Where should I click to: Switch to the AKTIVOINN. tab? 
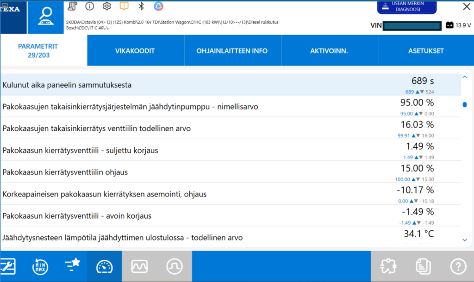329,51
